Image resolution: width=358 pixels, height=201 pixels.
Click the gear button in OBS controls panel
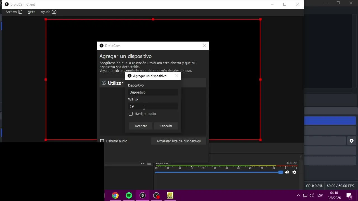(352, 141)
